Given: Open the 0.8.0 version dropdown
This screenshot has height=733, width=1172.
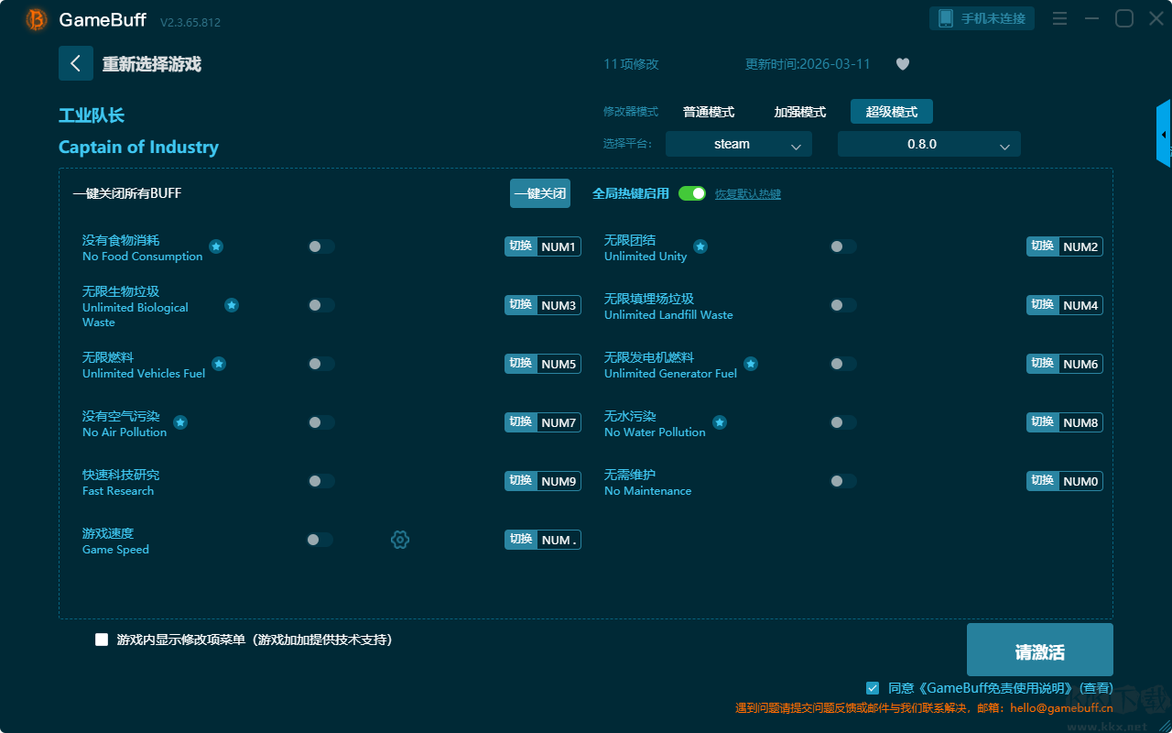Looking at the screenshot, I should tap(929, 144).
